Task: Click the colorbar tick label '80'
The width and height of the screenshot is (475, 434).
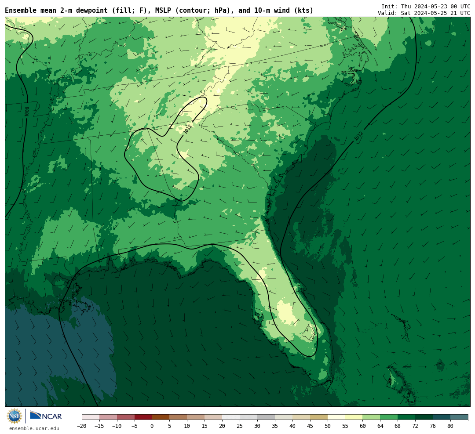Action: tap(451, 426)
